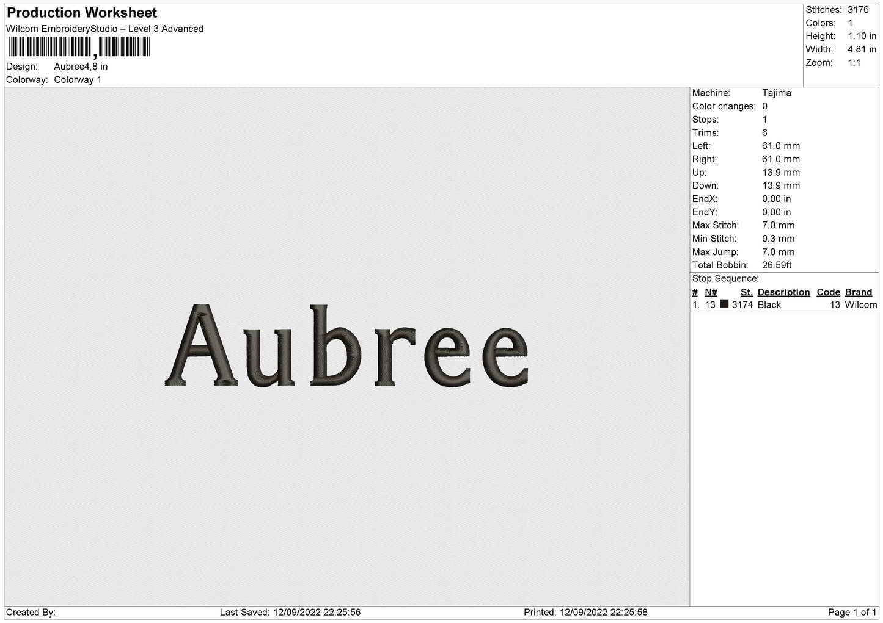This screenshot has height=623, width=883.
Task: Click the design name Aubree4,8 in
Action: click(x=81, y=67)
